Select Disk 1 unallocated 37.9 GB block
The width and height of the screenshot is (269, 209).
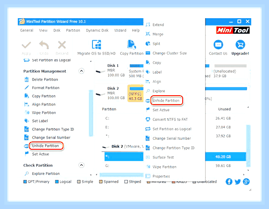tap(230, 71)
